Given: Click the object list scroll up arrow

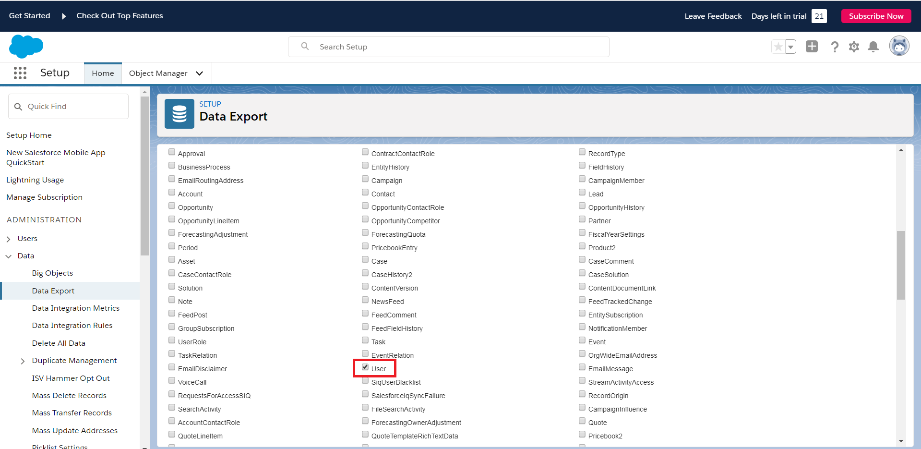Looking at the screenshot, I should coord(901,150).
